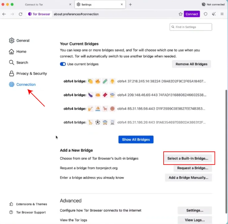
Task: Click the Request a Bridge button
Action: 193,168
